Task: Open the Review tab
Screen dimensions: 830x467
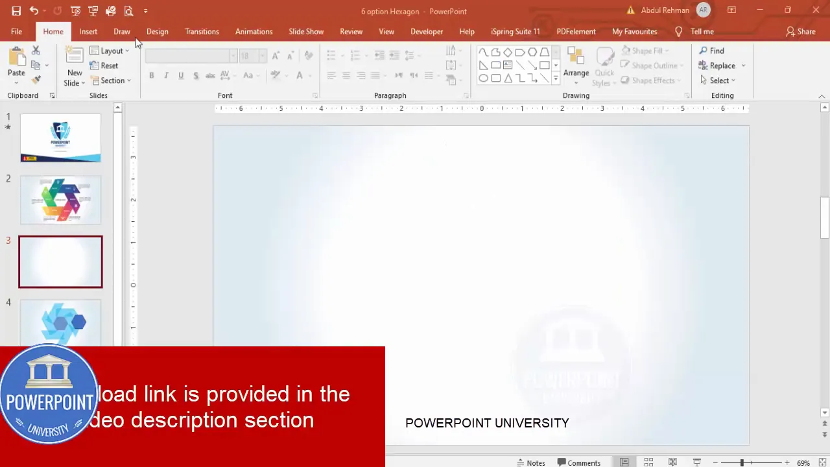Action: coord(351,31)
